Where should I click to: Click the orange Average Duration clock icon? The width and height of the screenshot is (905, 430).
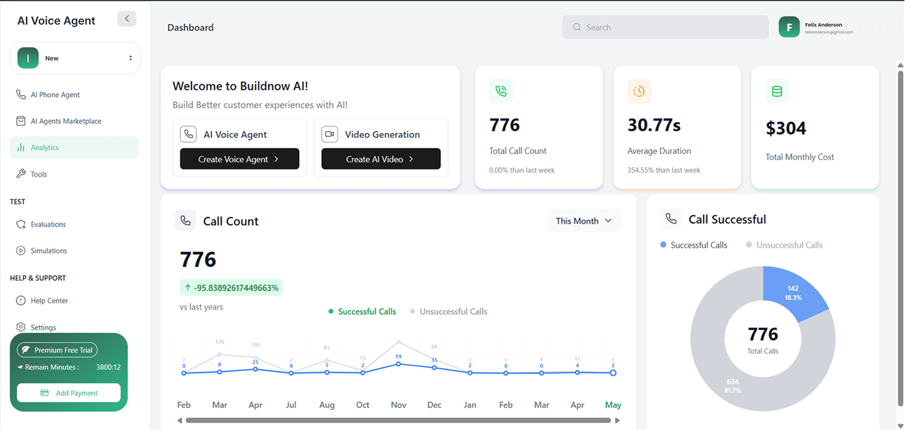pyautogui.click(x=639, y=91)
